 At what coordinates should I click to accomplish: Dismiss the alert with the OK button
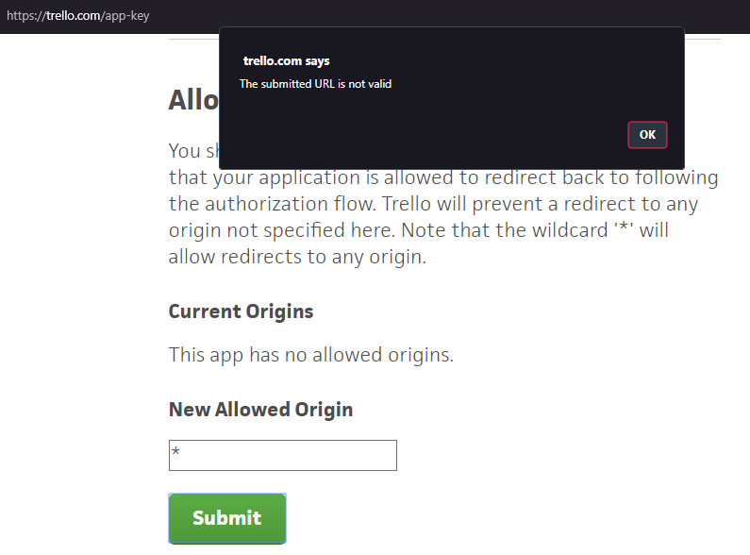coord(647,135)
